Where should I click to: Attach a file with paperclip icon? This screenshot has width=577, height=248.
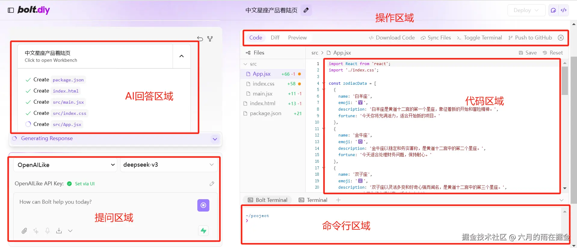tap(24, 231)
